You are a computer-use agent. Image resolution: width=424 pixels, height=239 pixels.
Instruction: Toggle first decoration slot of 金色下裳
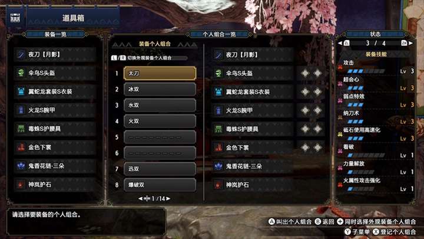[x=305, y=148]
